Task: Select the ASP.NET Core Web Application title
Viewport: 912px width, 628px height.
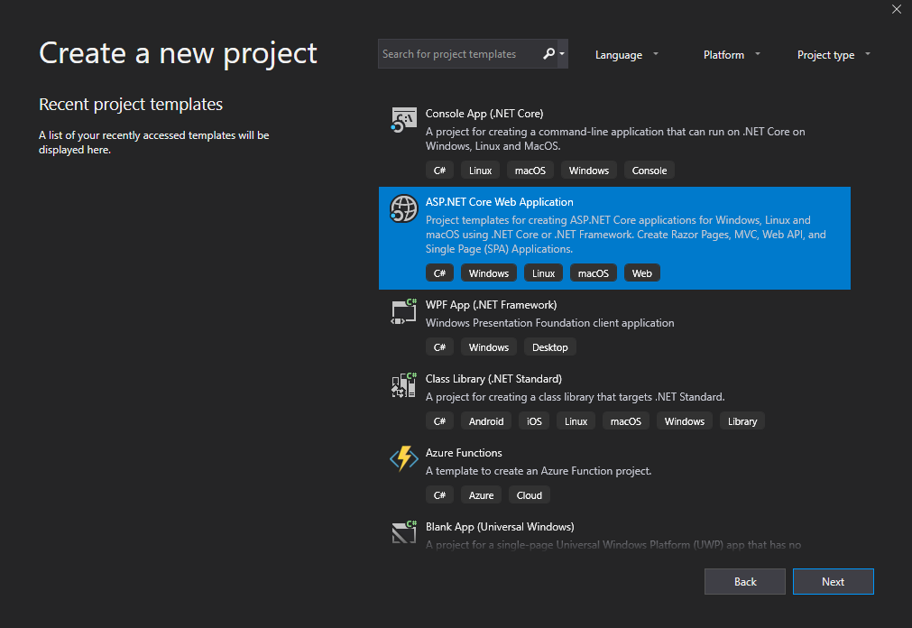Action: click(499, 202)
